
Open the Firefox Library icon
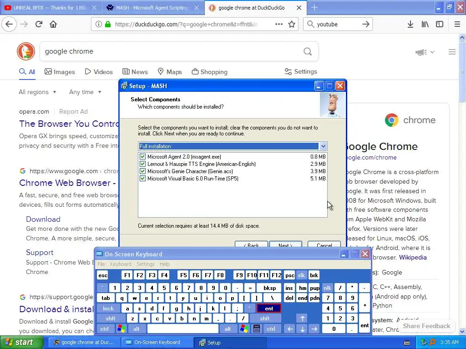pos(425,24)
